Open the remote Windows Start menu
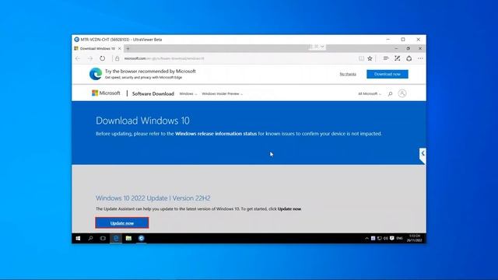The width and height of the screenshot is (498, 280). 78,238
